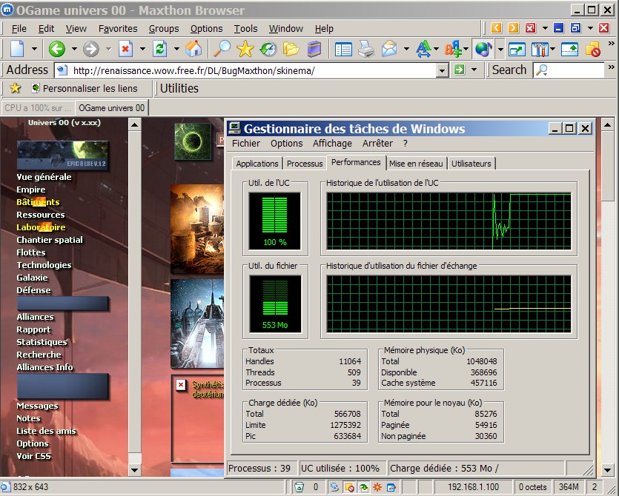Click the globe with music note icon
619x496 pixels.
[483, 50]
